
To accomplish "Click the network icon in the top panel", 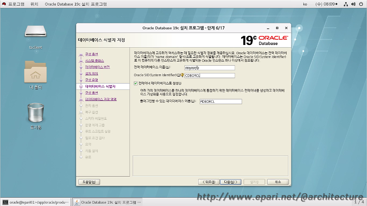I will click(x=346, y=4).
